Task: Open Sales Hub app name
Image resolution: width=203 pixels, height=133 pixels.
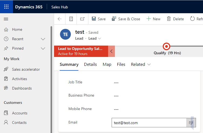Action: [x=59, y=7]
